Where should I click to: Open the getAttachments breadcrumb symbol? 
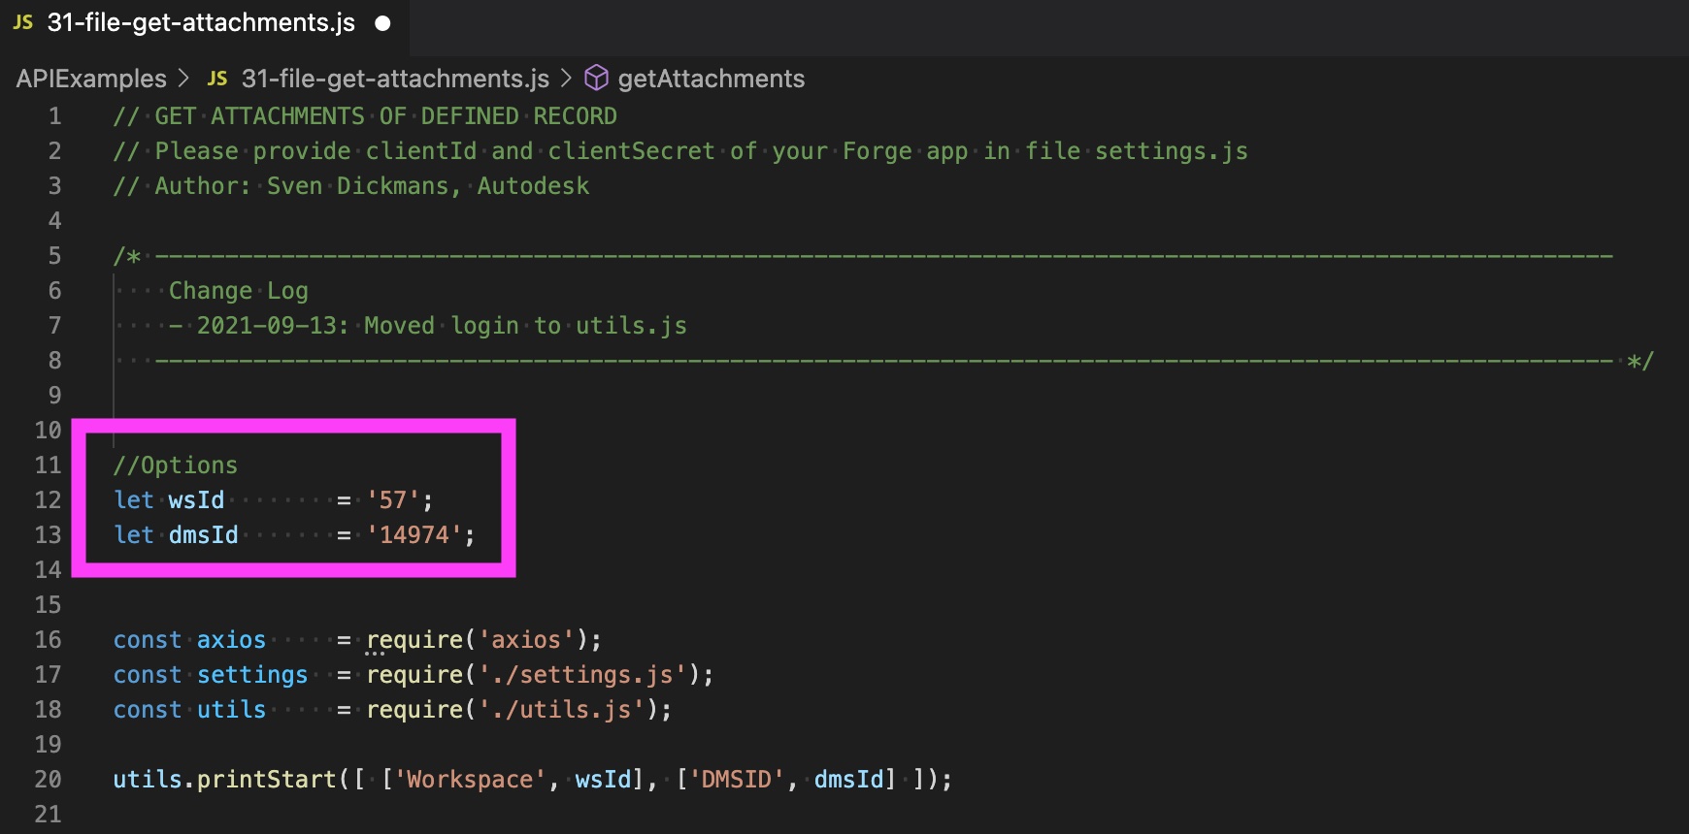click(711, 79)
